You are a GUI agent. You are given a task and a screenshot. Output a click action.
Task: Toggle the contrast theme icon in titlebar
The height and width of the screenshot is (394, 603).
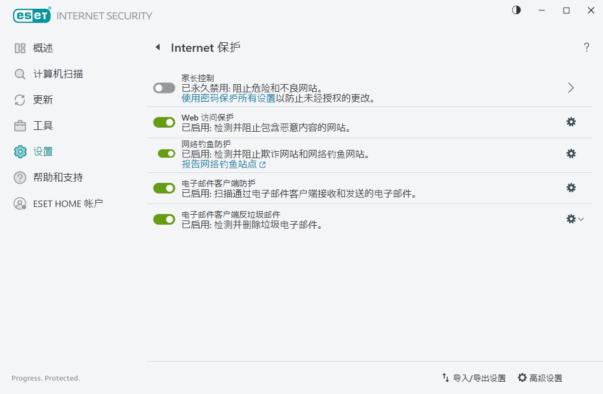tap(516, 11)
